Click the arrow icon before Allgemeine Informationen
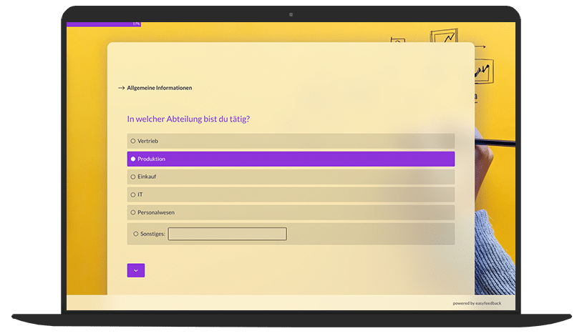The image size is (577, 336). 121,88
